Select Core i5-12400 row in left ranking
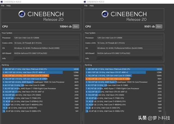 (41, 85)
